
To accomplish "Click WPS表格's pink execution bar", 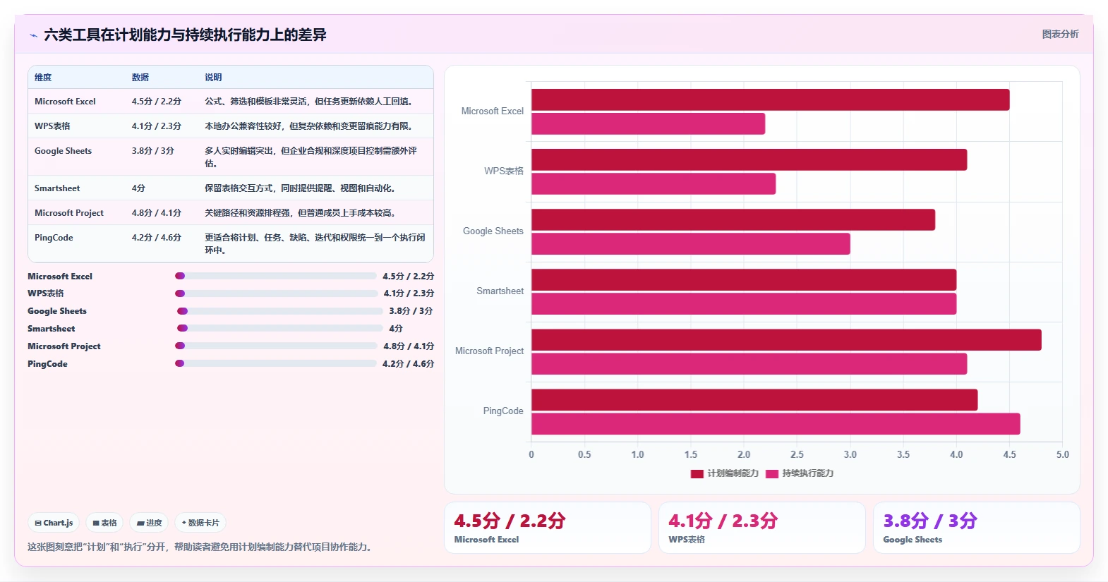I will point(654,183).
